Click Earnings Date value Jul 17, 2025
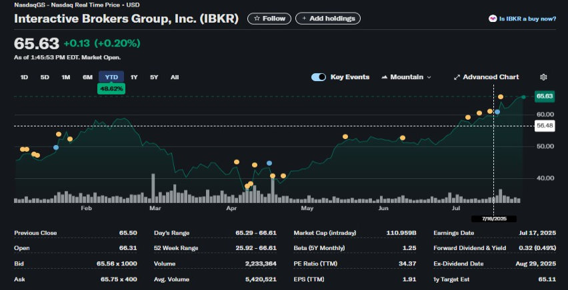The image size is (568, 290). [x=537, y=233]
